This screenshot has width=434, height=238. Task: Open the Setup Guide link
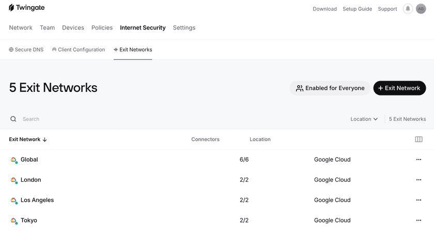(357, 9)
